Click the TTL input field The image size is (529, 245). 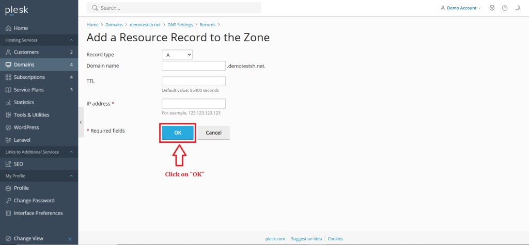click(x=194, y=81)
